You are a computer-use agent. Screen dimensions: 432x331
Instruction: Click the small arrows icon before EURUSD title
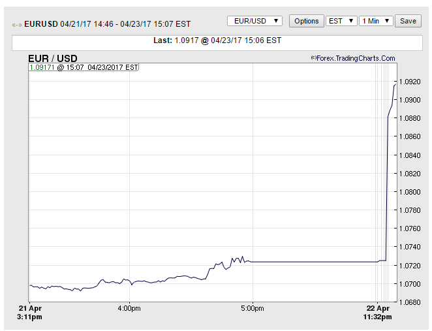17,25
